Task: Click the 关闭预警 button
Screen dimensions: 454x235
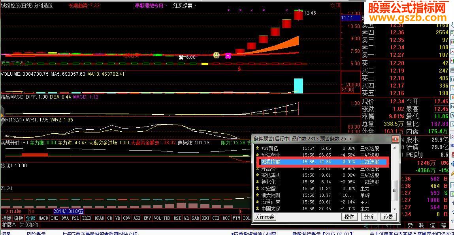Action: click(x=265, y=217)
